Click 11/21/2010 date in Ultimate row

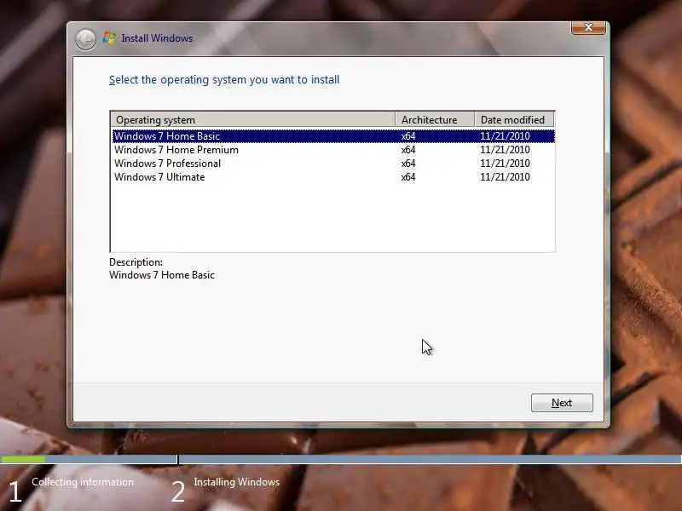coord(505,177)
